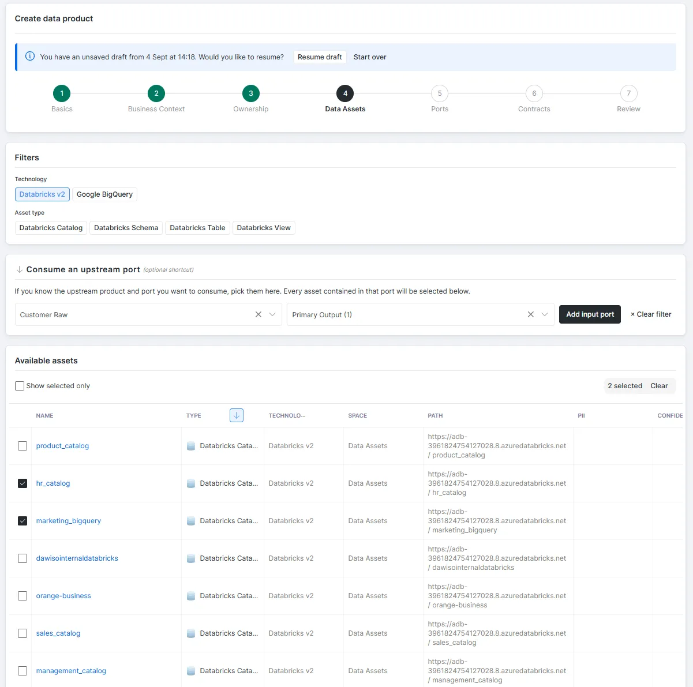The height and width of the screenshot is (687, 693).
Task: Go to step 2 Business Context
Action: coord(156,93)
